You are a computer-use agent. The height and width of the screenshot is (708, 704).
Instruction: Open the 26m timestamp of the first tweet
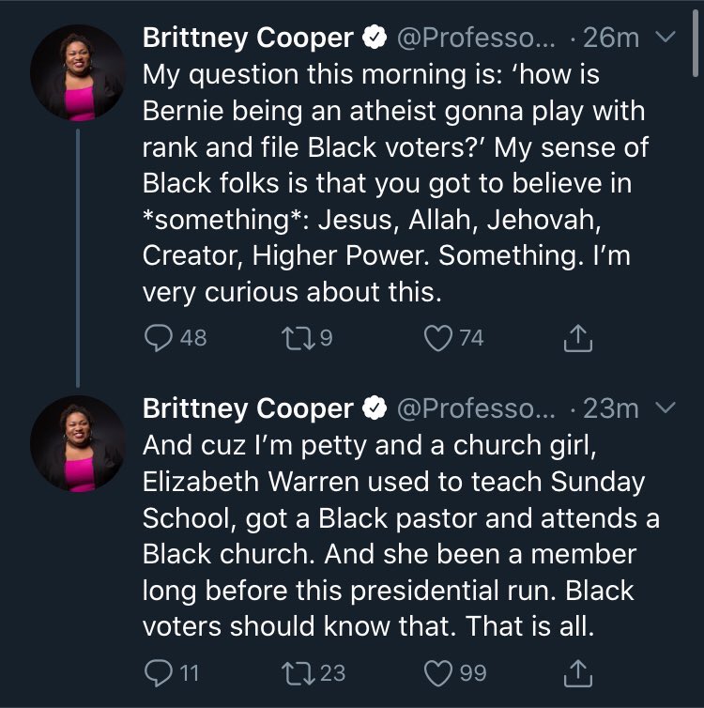point(611,38)
